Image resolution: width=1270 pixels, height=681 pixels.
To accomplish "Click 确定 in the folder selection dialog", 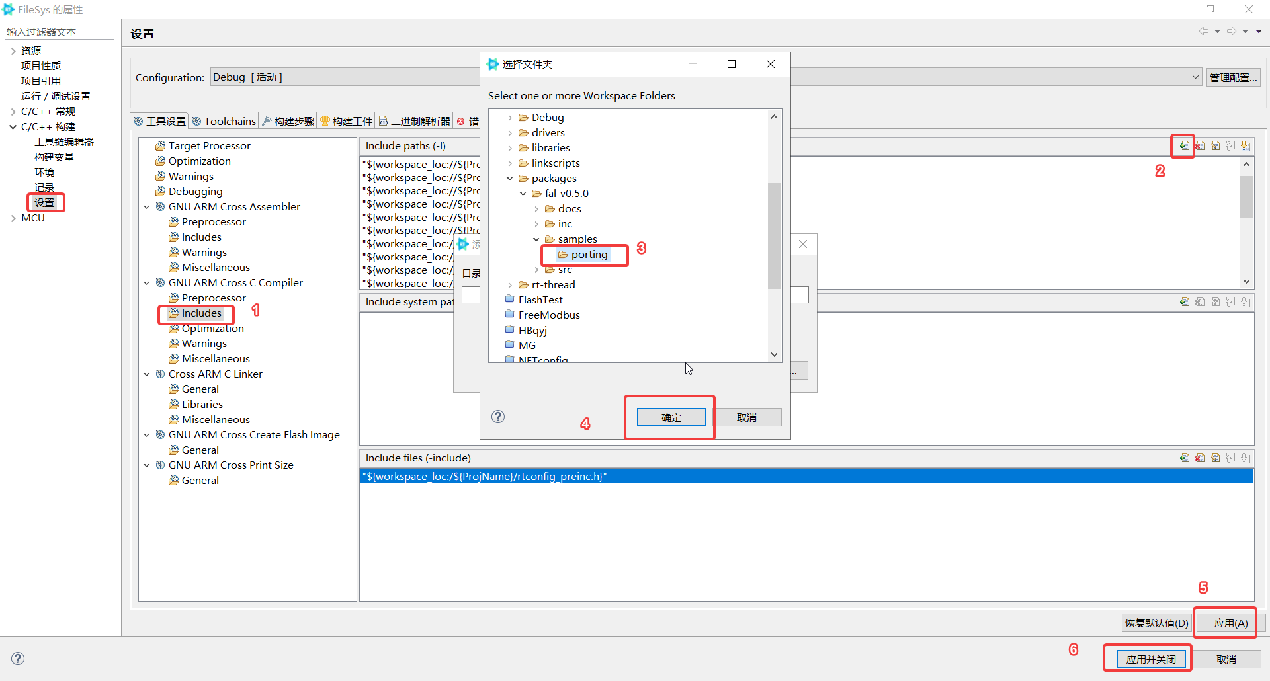I will tap(670, 417).
